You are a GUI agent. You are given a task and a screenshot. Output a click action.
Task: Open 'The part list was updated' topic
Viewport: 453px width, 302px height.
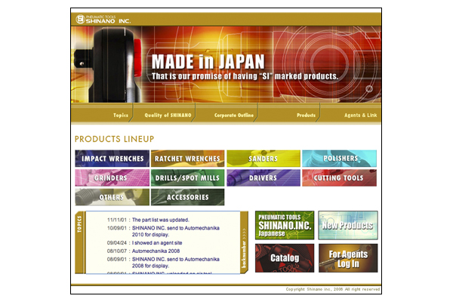[x=161, y=220]
